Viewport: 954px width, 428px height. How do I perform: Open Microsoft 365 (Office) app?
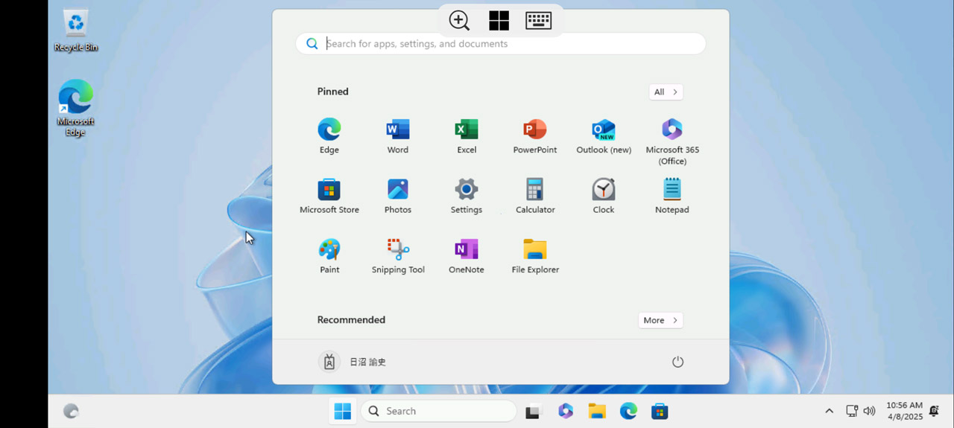point(672,141)
